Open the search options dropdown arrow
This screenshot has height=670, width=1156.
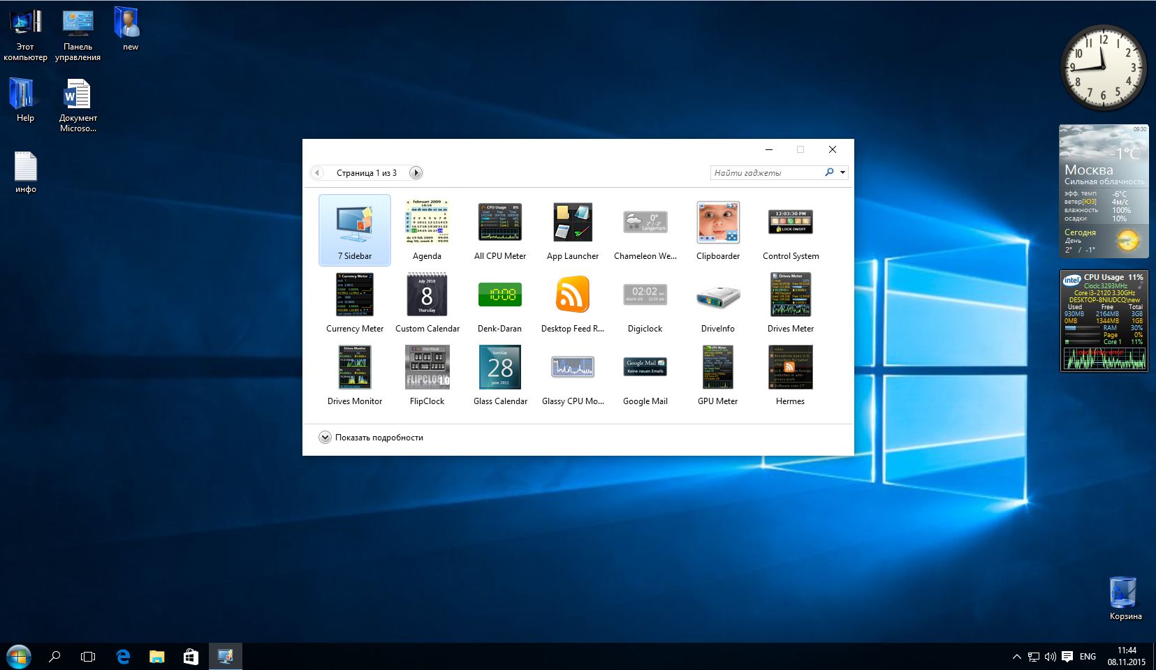click(x=842, y=172)
